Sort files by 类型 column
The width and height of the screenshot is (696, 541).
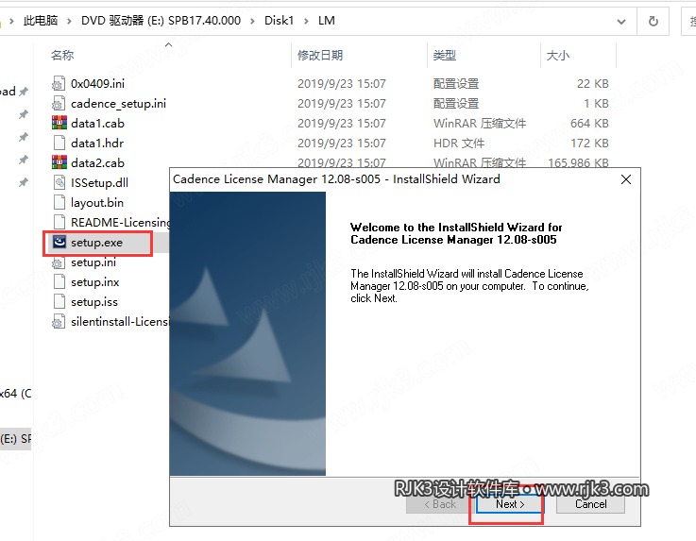(x=444, y=55)
